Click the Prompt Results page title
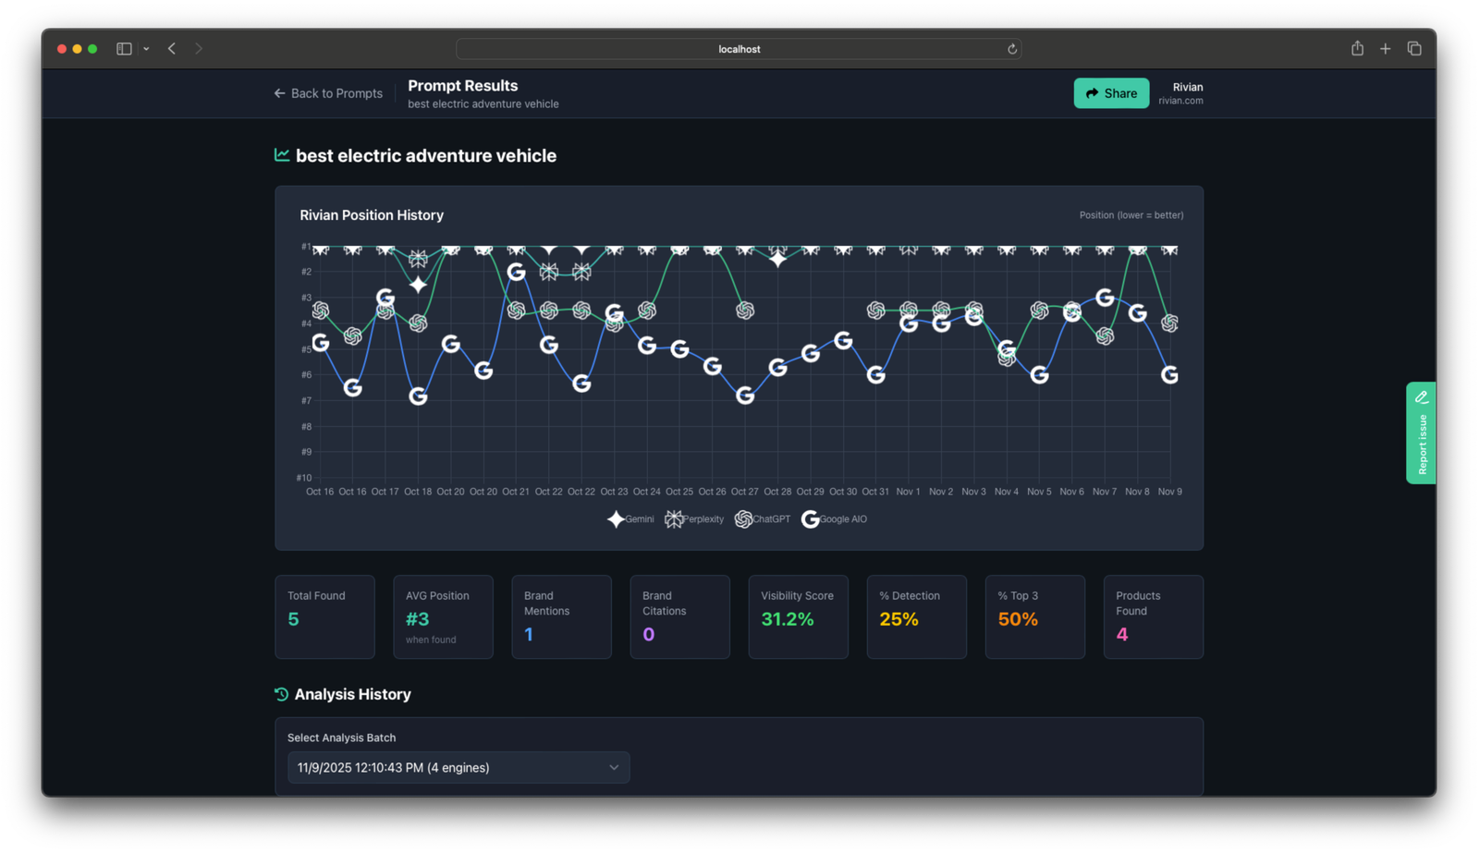Viewport: 1479px width, 853px height. (x=462, y=86)
